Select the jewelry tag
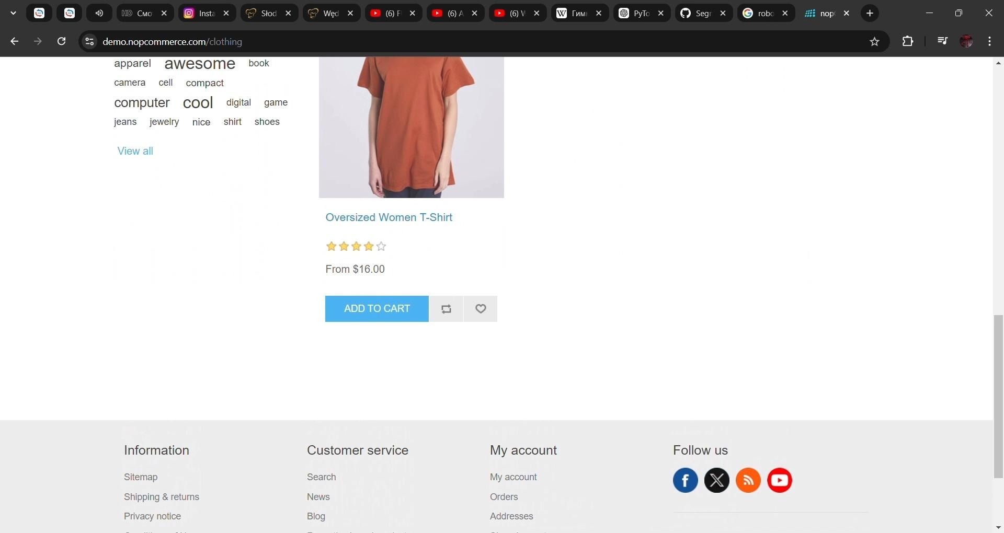This screenshot has width=1004, height=533. (164, 122)
